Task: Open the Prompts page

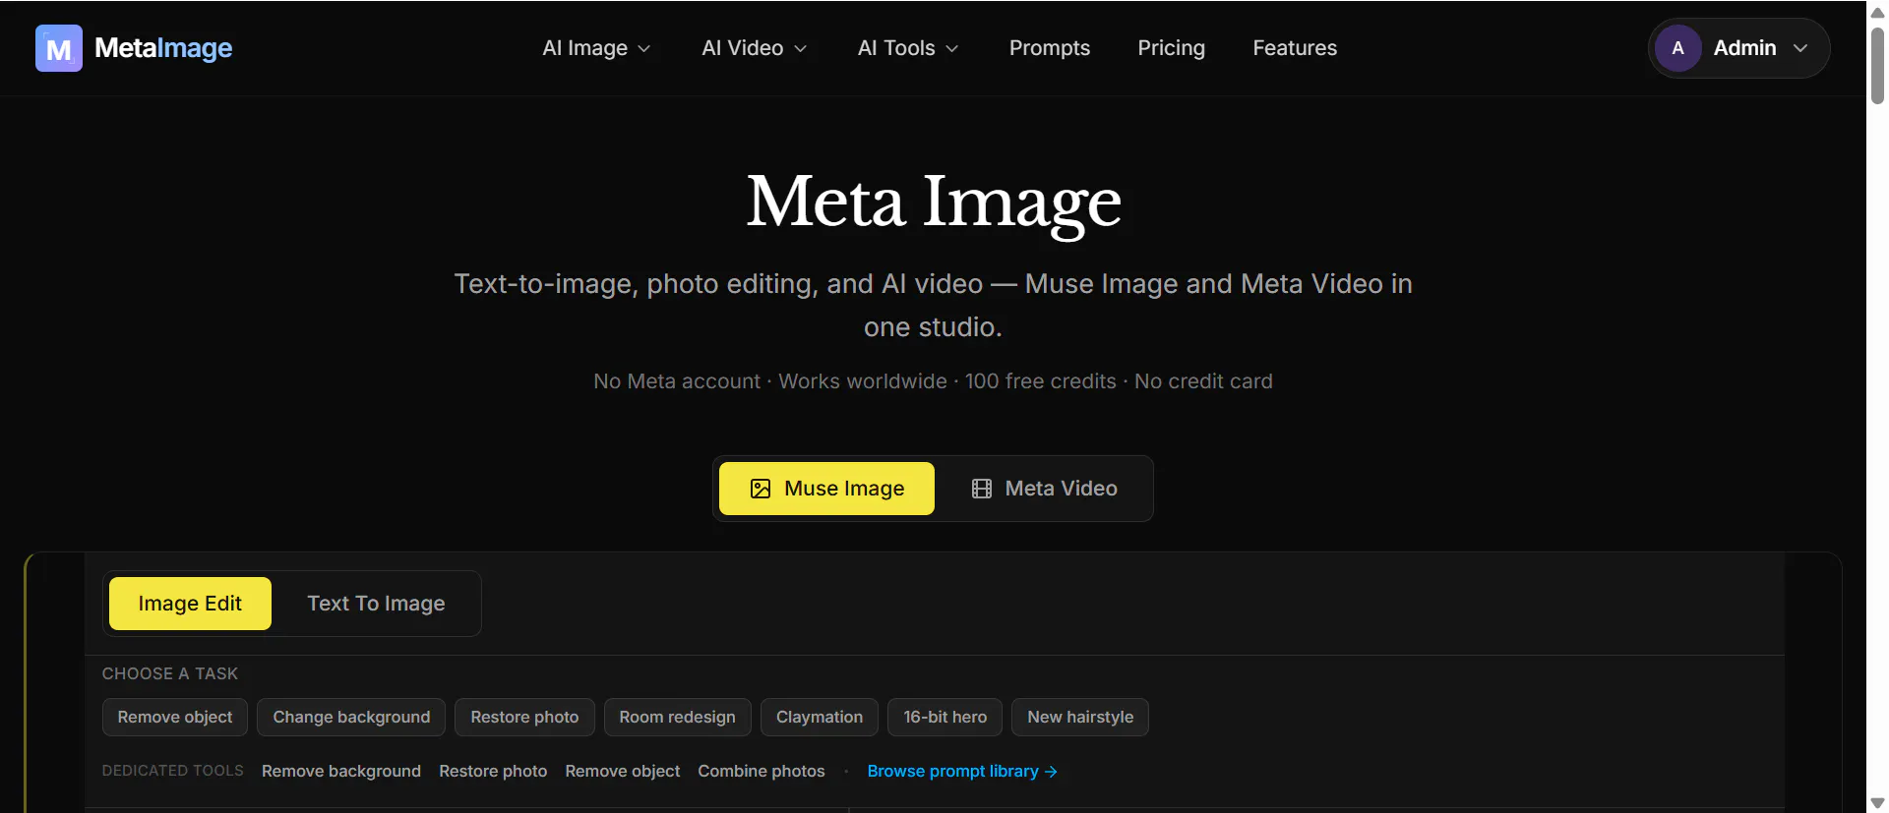Action: (1050, 48)
